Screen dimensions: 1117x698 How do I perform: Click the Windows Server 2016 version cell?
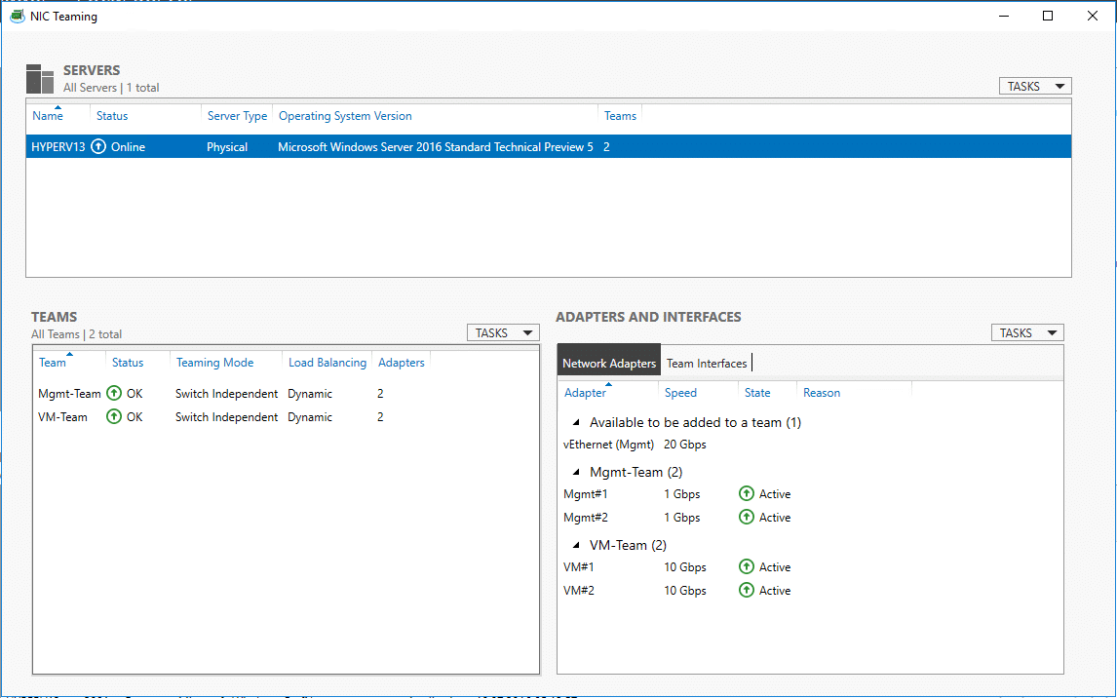pyautogui.click(x=436, y=147)
